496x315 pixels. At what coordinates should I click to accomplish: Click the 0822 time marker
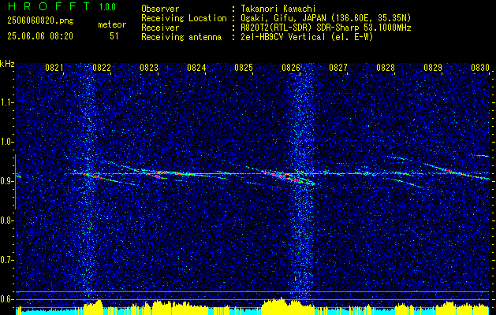102,68
